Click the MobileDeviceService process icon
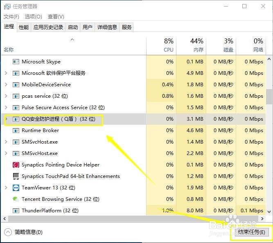Image resolution: width=273 pixels, height=243 pixels. pos(16,85)
